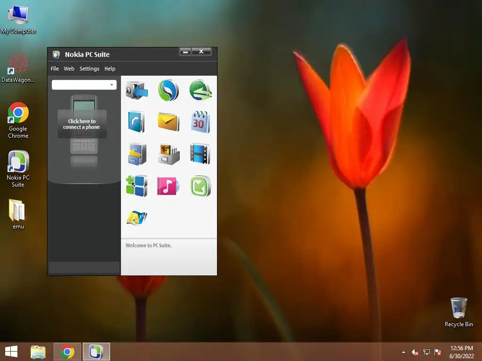Click the network tray icon

coord(426,352)
